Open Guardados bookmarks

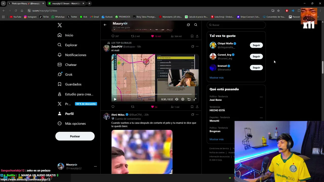tap(69, 84)
